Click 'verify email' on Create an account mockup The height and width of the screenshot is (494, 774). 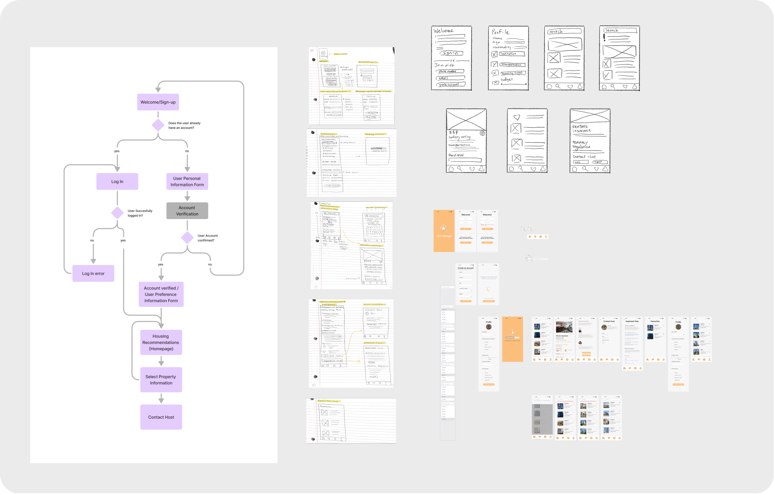point(466,301)
